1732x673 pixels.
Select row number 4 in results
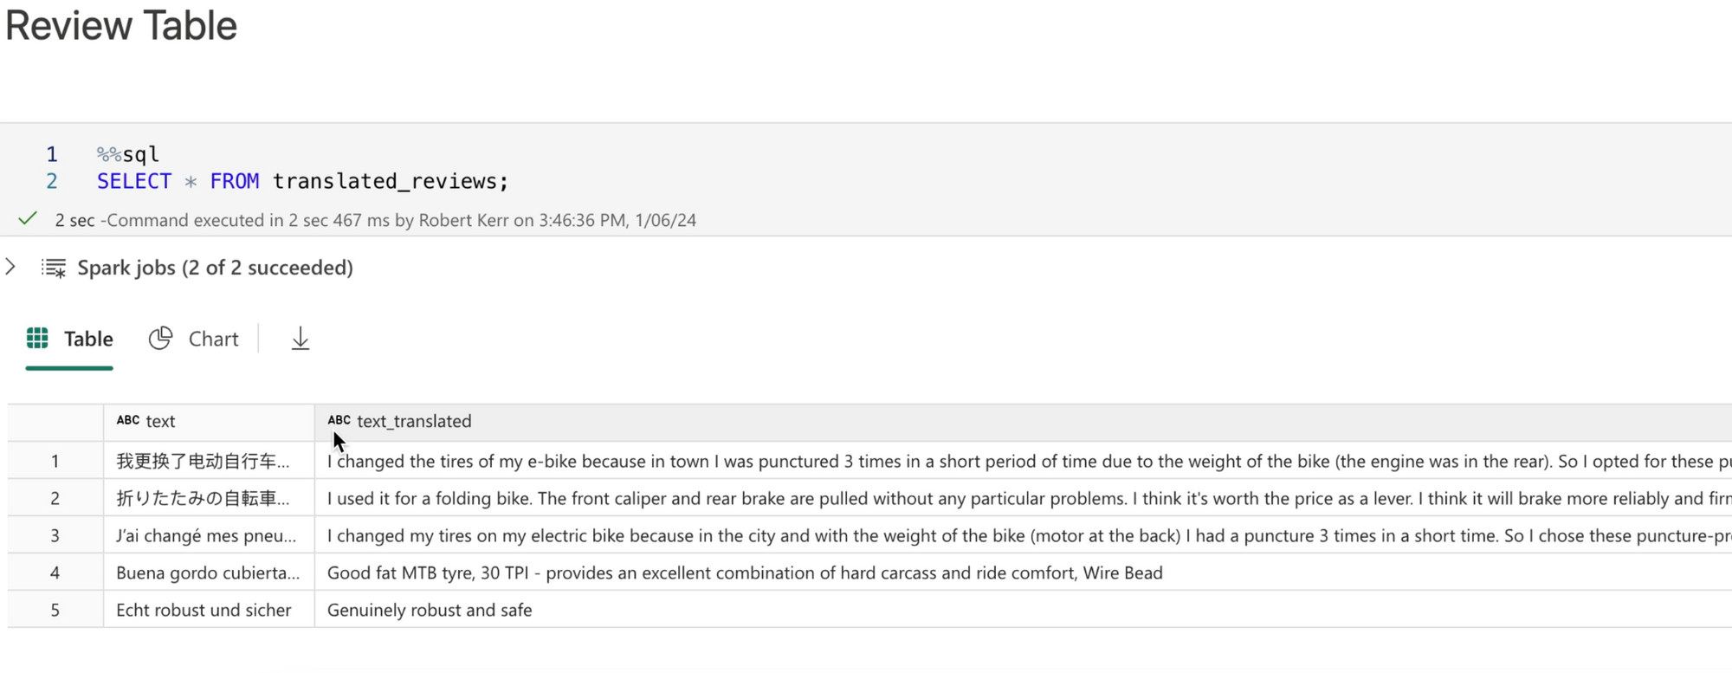point(55,573)
